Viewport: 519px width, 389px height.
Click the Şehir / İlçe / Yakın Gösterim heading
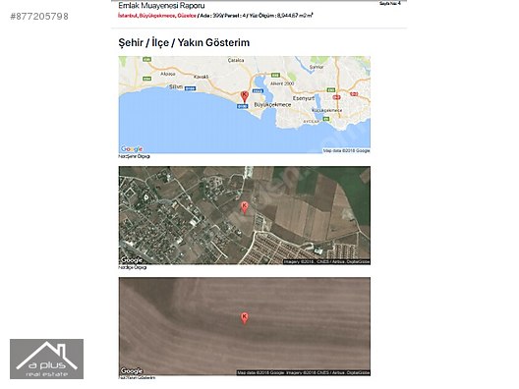click(x=184, y=42)
